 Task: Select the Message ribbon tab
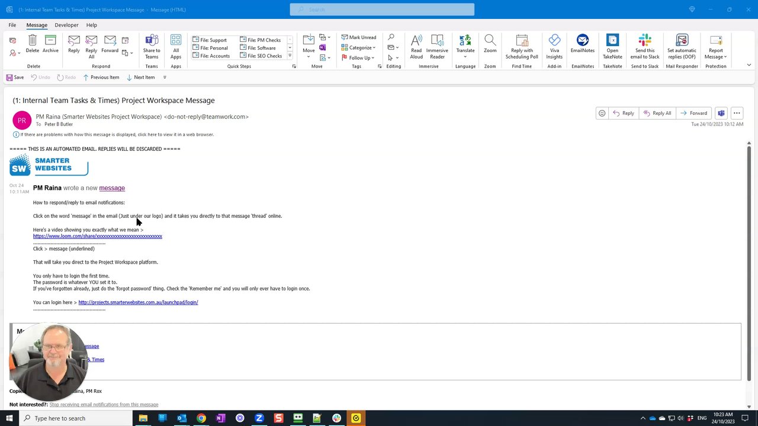click(37, 25)
